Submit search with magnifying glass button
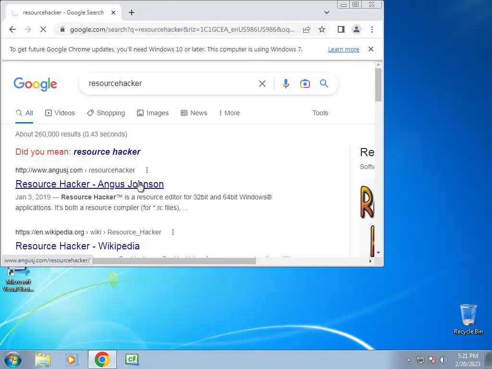Viewport: 492px width, 369px height. (324, 84)
